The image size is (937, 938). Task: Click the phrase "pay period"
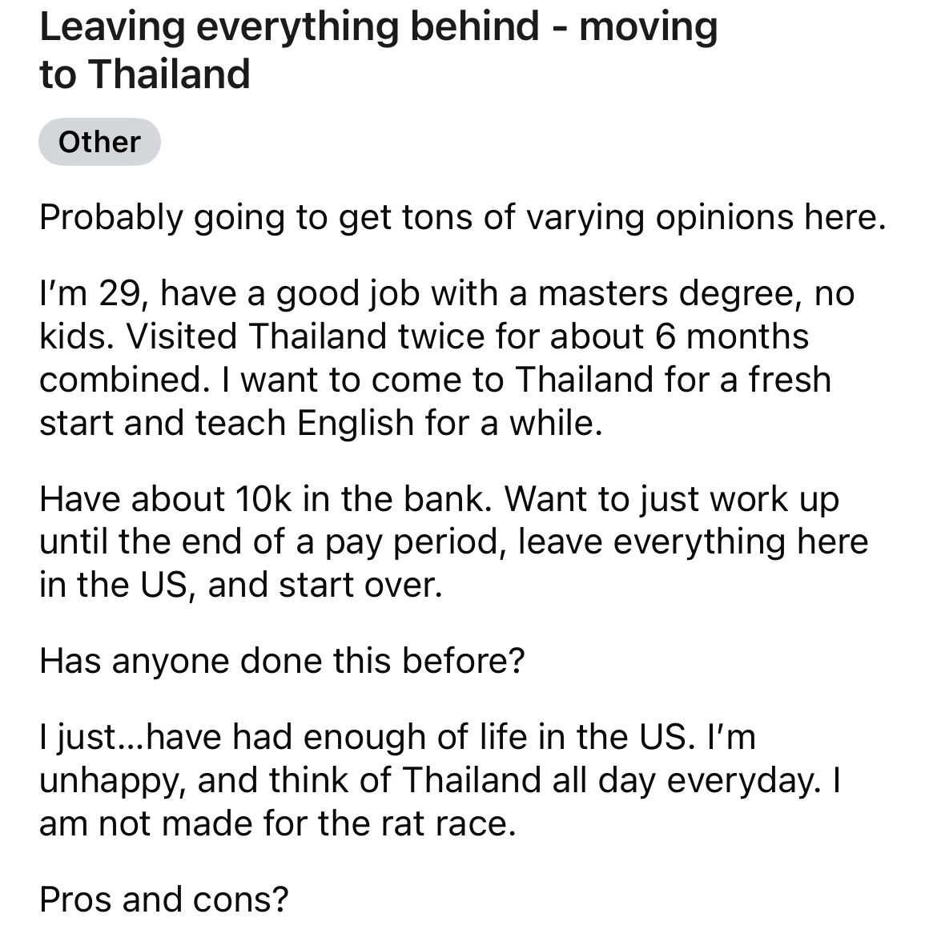(x=416, y=542)
